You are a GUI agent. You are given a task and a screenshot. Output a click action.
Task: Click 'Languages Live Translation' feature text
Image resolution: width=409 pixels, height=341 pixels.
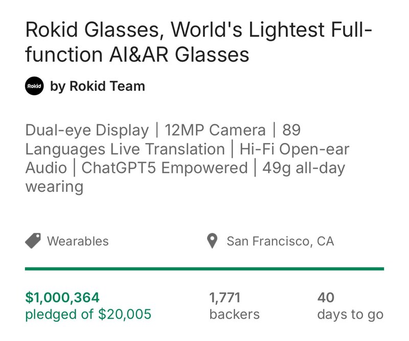point(125,149)
